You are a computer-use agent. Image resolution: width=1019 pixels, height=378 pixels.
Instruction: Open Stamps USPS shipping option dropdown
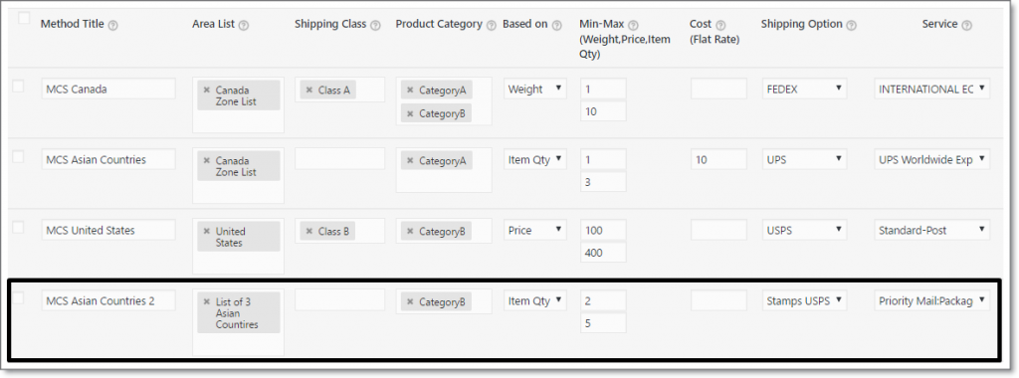804,300
